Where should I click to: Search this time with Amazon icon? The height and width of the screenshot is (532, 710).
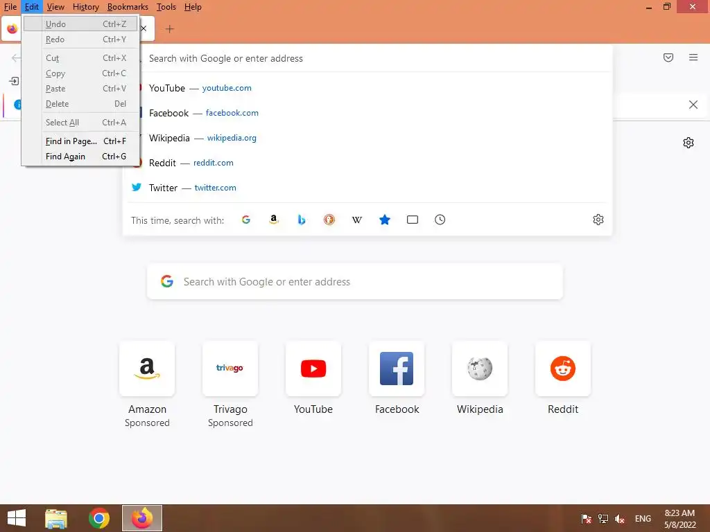[x=273, y=220]
